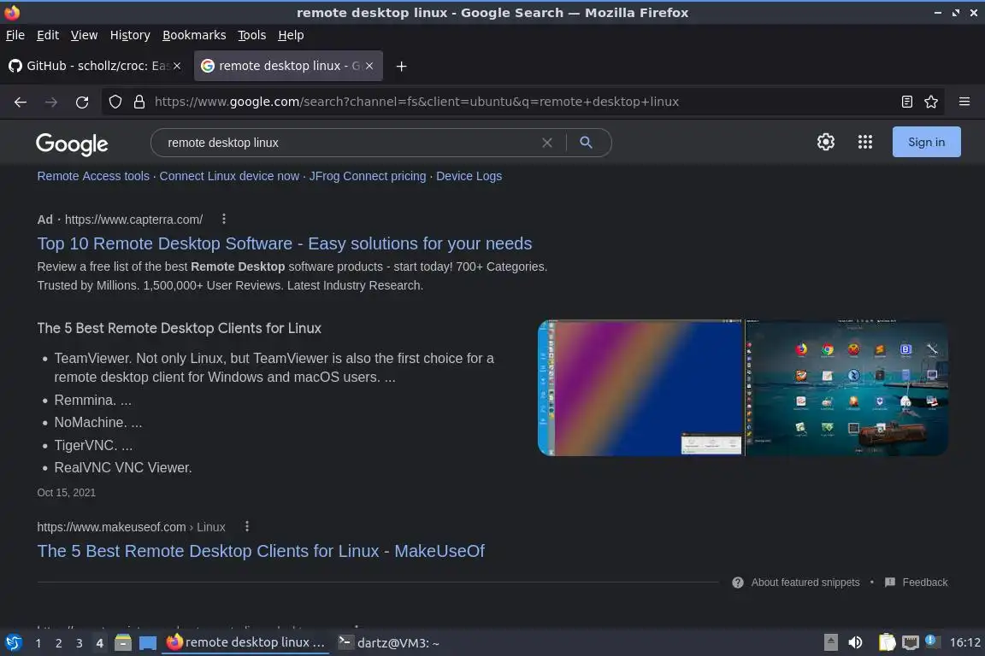The width and height of the screenshot is (985, 656).
Task: Click the "RealVNC VNC Viewer." list item
Action: point(123,468)
